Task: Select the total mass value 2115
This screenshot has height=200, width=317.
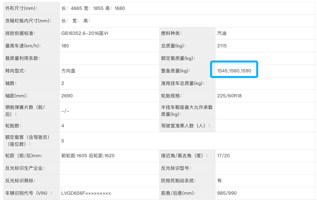Action: [x=222, y=46]
